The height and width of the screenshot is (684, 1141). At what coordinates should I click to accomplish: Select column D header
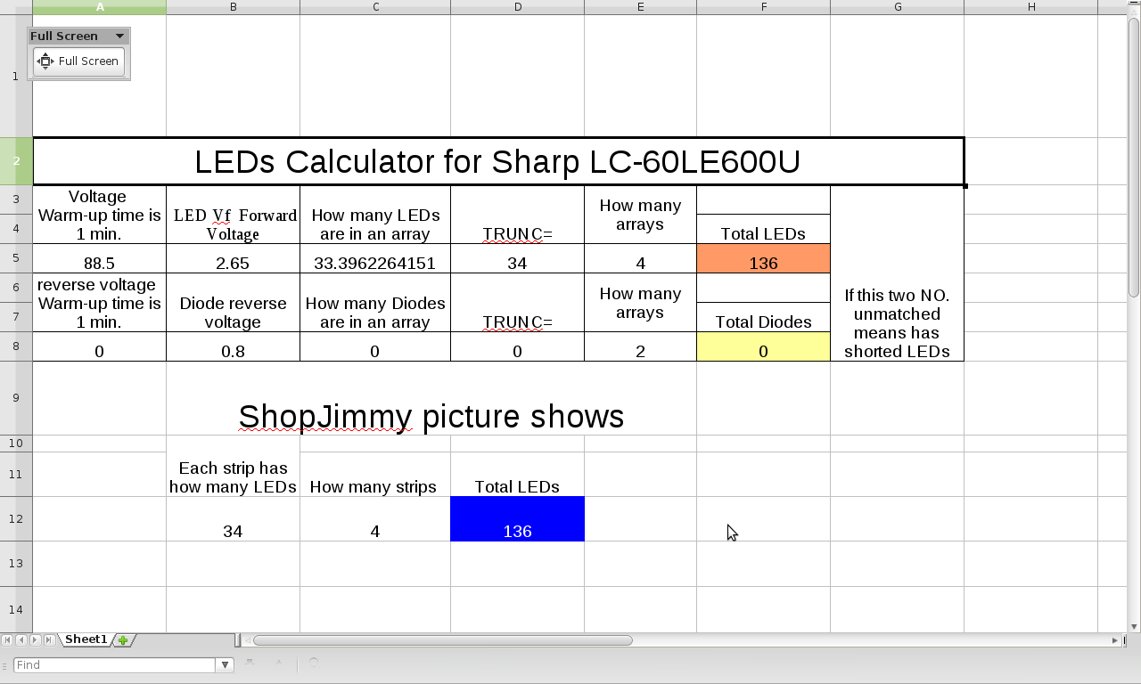518,7
